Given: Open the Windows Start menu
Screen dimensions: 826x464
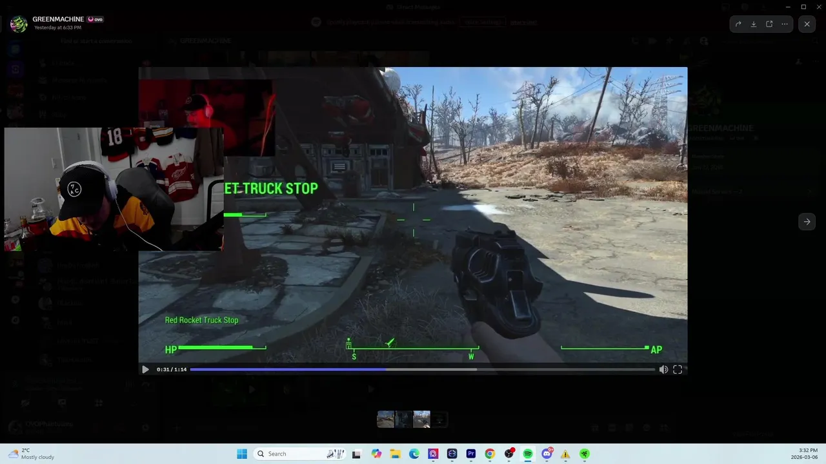Looking at the screenshot, I should point(242,454).
